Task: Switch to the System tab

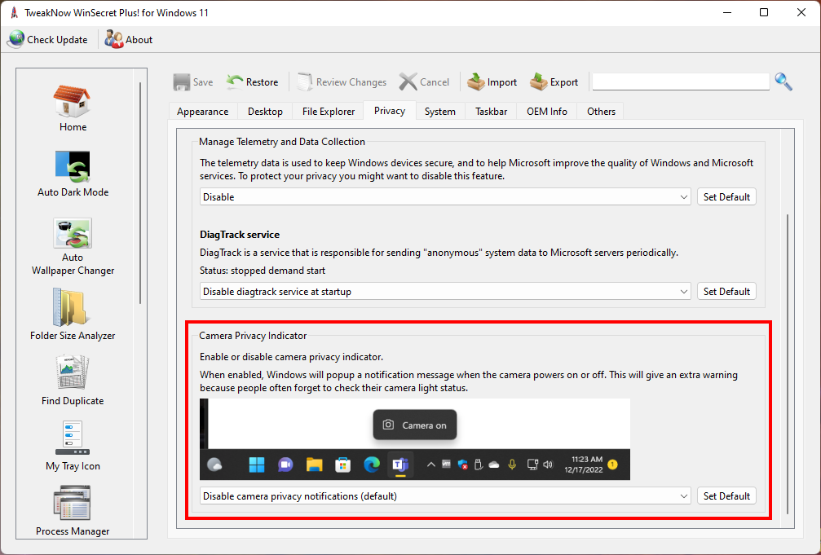Action: (439, 112)
